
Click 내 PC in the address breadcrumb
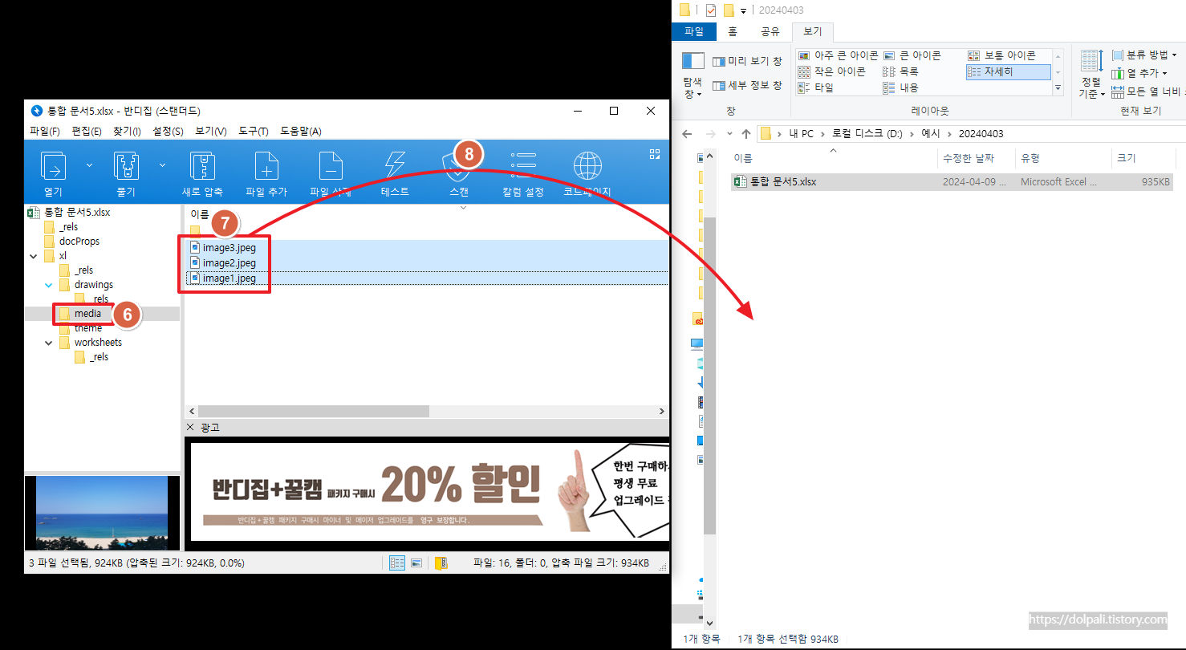click(x=801, y=133)
